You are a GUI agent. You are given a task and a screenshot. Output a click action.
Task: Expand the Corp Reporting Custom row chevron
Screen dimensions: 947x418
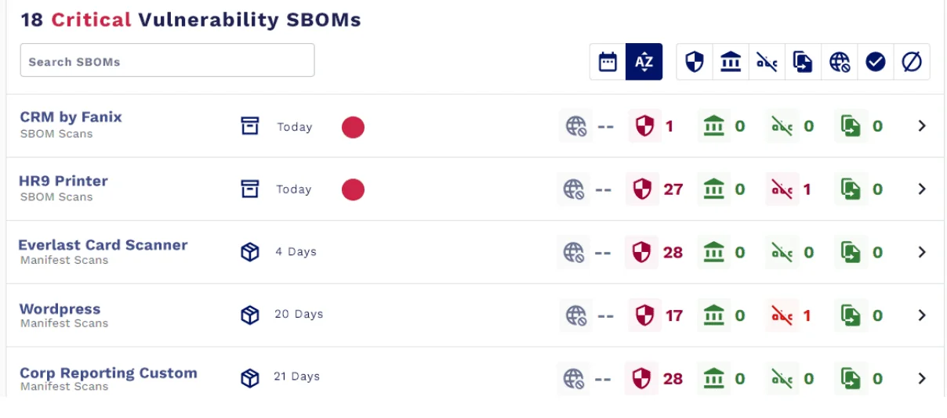click(x=922, y=378)
